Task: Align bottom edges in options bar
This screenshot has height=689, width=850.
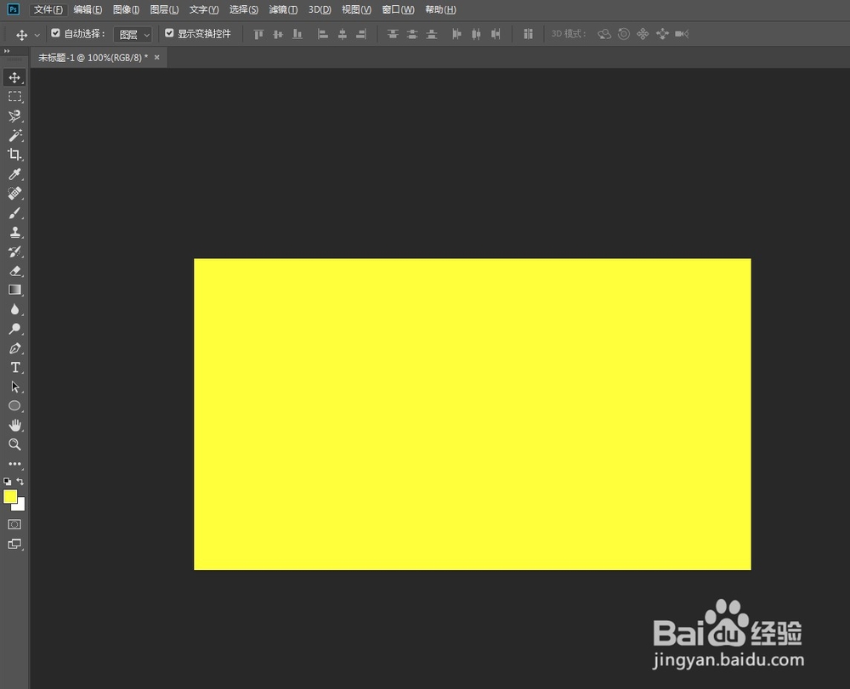Action: 297,34
